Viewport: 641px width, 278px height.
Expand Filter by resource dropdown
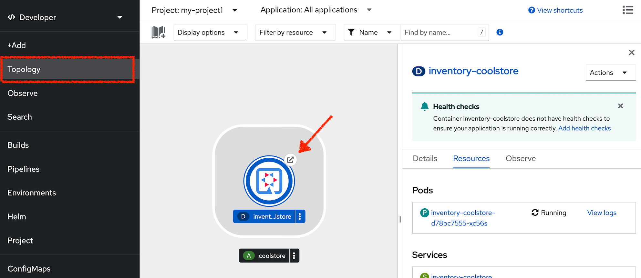[295, 32]
